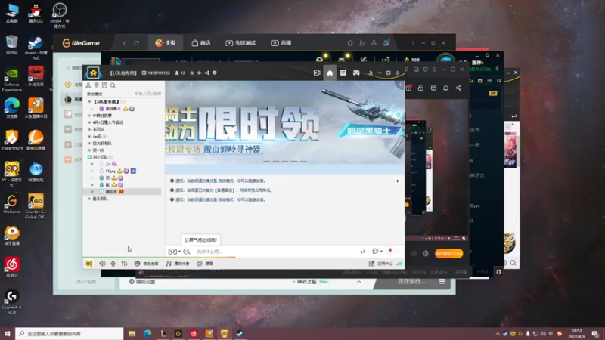
Task: Open WeGame 辅助设置 settings
Action: pos(142,282)
